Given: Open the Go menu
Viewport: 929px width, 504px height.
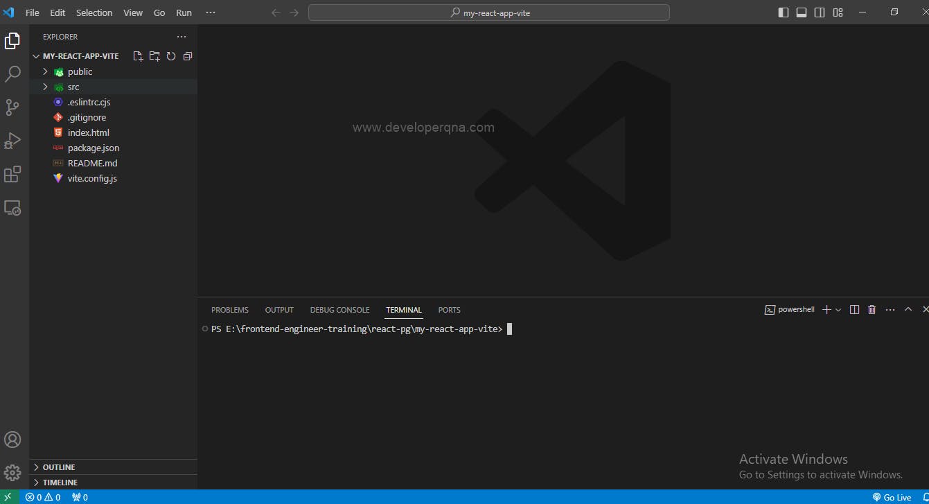Looking at the screenshot, I should (159, 12).
